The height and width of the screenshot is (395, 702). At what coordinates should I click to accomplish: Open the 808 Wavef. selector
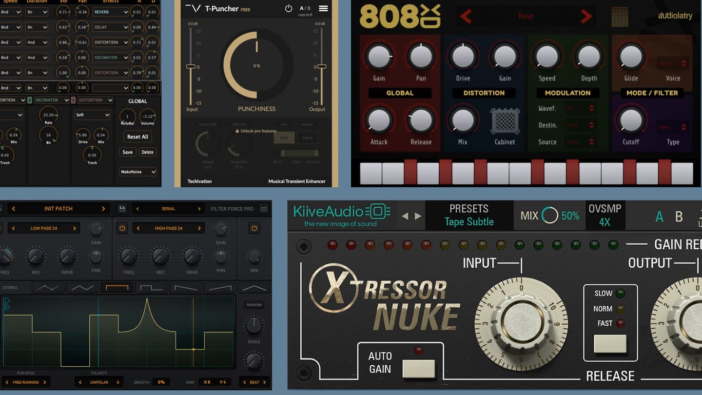tap(581, 109)
